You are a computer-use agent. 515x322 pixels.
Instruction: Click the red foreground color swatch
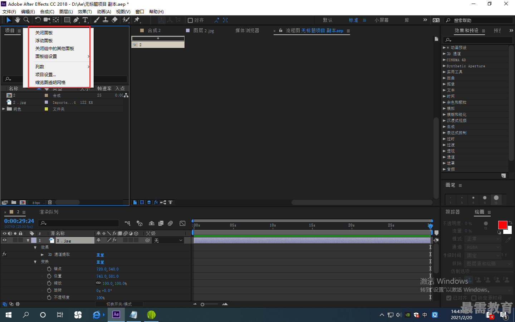coord(502,225)
